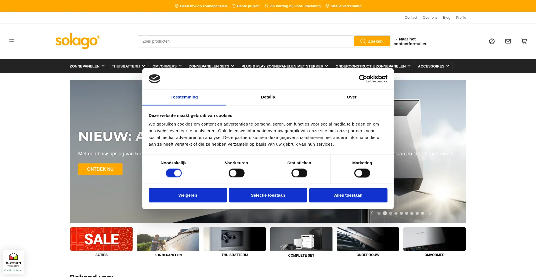The height and width of the screenshot is (277, 536).
Task: Expand the Zonnepanelen Sets menu
Action: point(211,66)
